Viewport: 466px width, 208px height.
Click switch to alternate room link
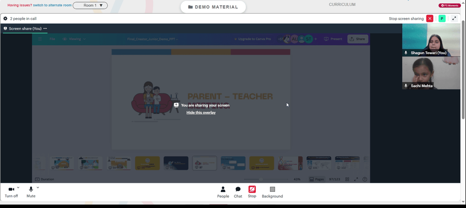pyautogui.click(x=52, y=5)
